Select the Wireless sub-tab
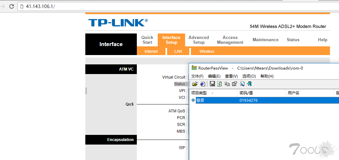The height and width of the screenshot is (160, 339). (207, 52)
